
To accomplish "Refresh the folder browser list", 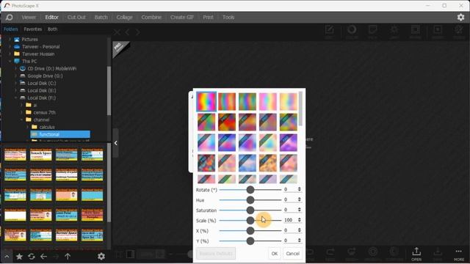I will coord(32,257).
